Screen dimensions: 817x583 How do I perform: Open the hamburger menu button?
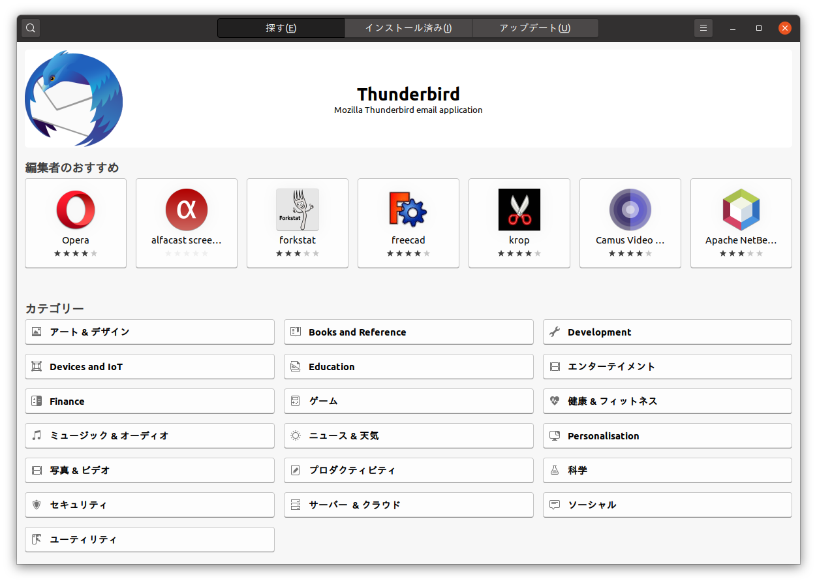pyautogui.click(x=703, y=28)
